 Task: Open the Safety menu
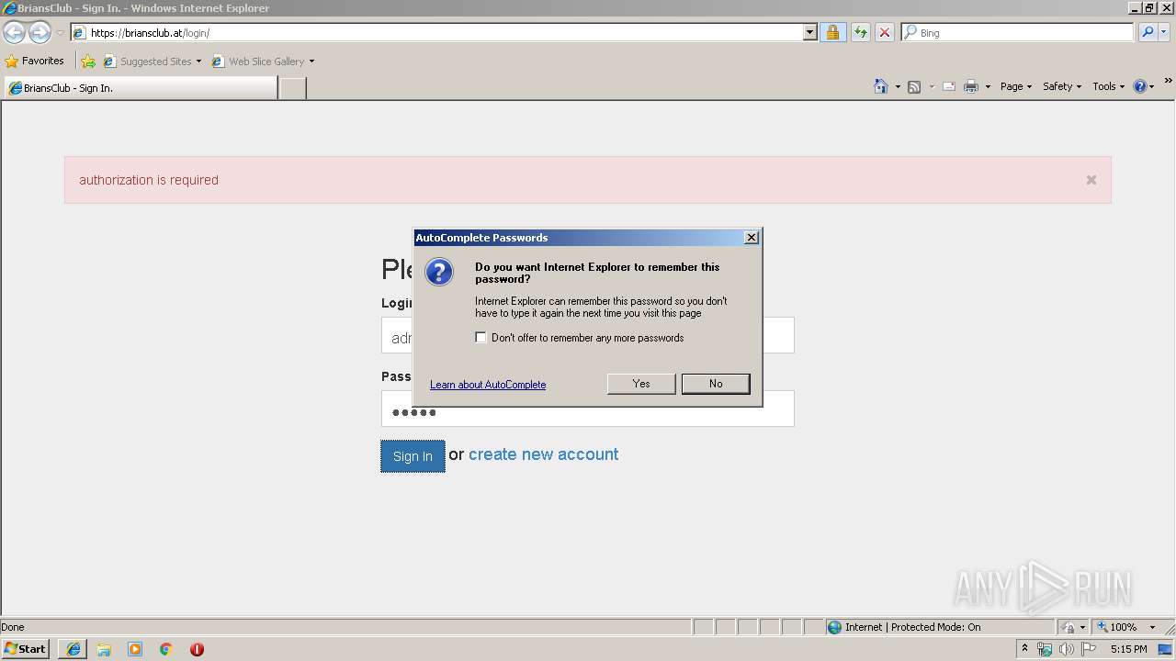(x=1061, y=86)
